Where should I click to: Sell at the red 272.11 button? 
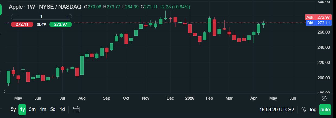coord(22,24)
